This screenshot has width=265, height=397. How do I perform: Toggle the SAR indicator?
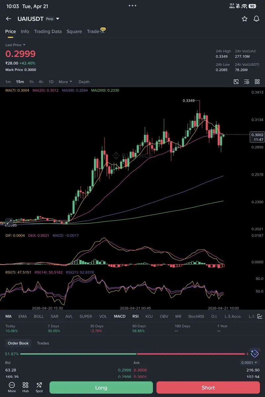tap(55, 316)
